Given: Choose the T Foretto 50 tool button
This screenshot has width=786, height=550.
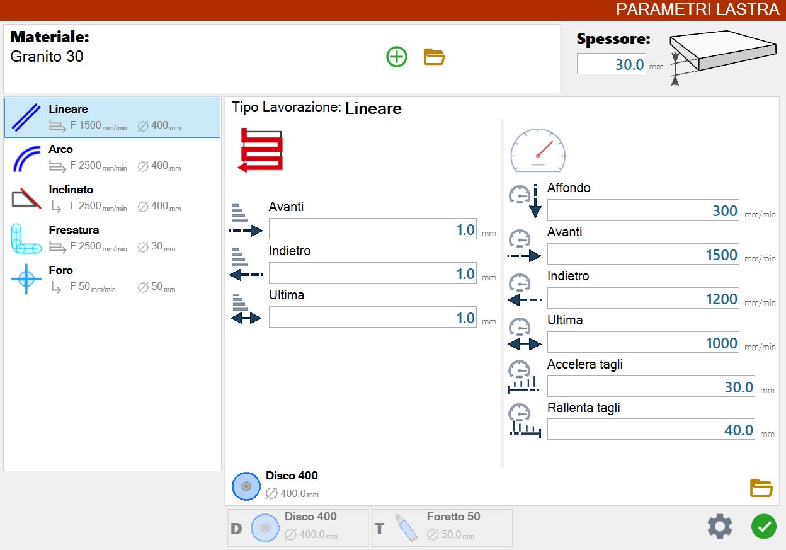Looking at the screenshot, I should tap(442, 527).
